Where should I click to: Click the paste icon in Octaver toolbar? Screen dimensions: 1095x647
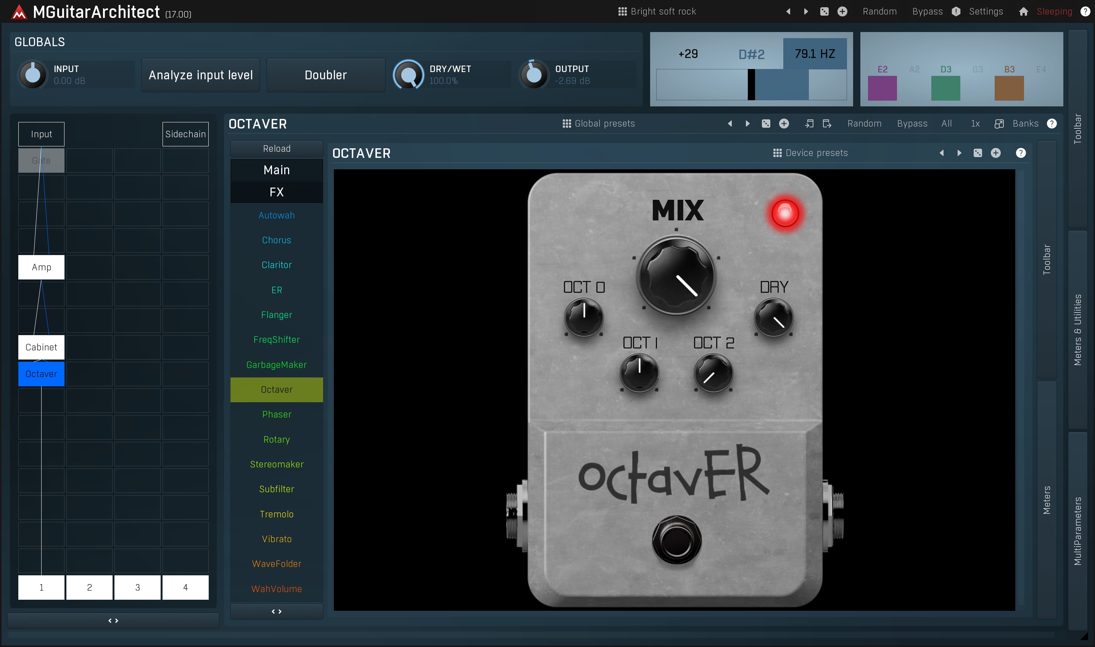(827, 124)
